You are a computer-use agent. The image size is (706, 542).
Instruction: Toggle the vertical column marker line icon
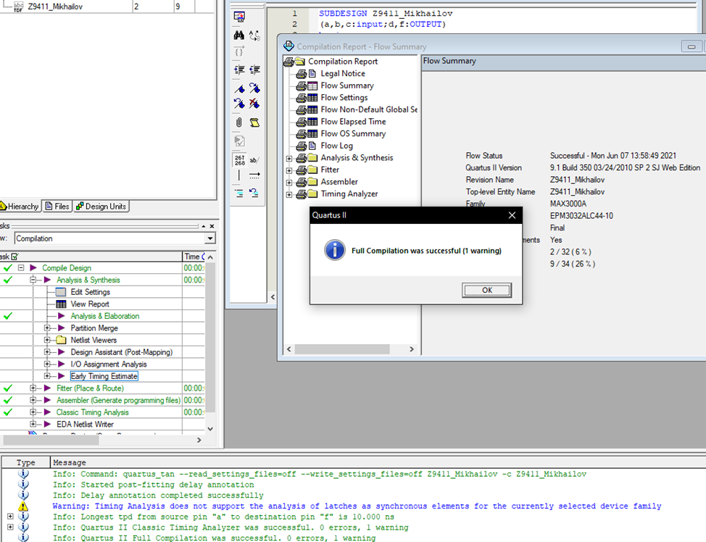pos(239,175)
